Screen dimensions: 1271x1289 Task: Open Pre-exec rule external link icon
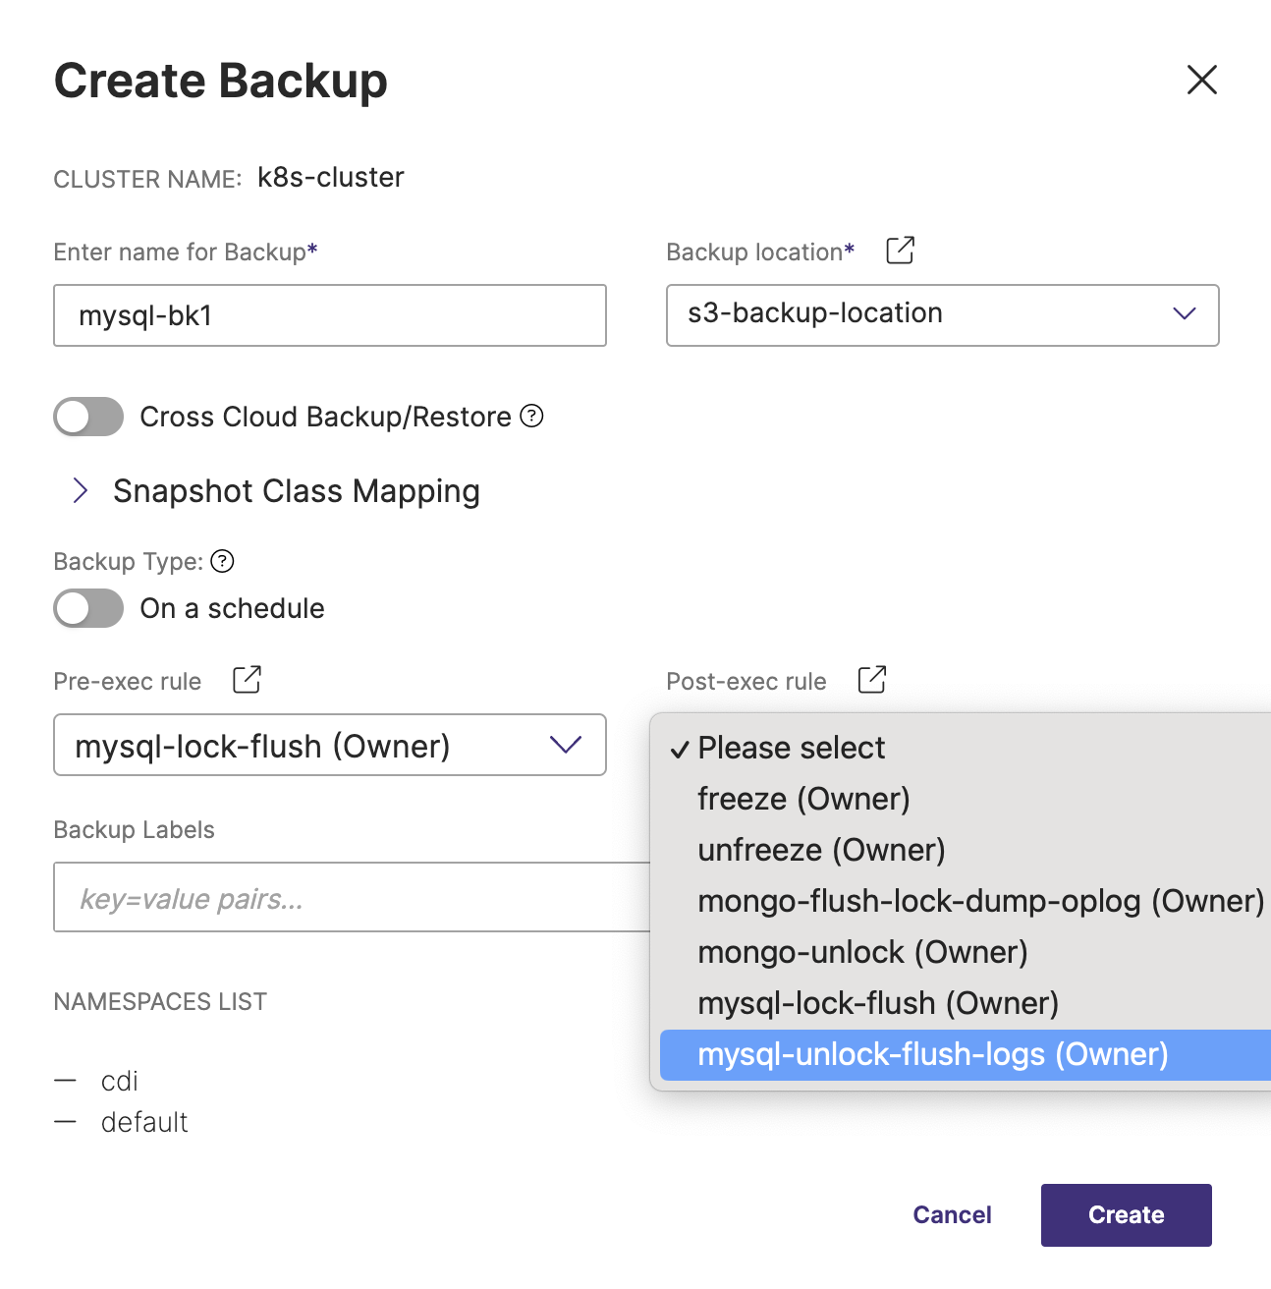click(247, 680)
